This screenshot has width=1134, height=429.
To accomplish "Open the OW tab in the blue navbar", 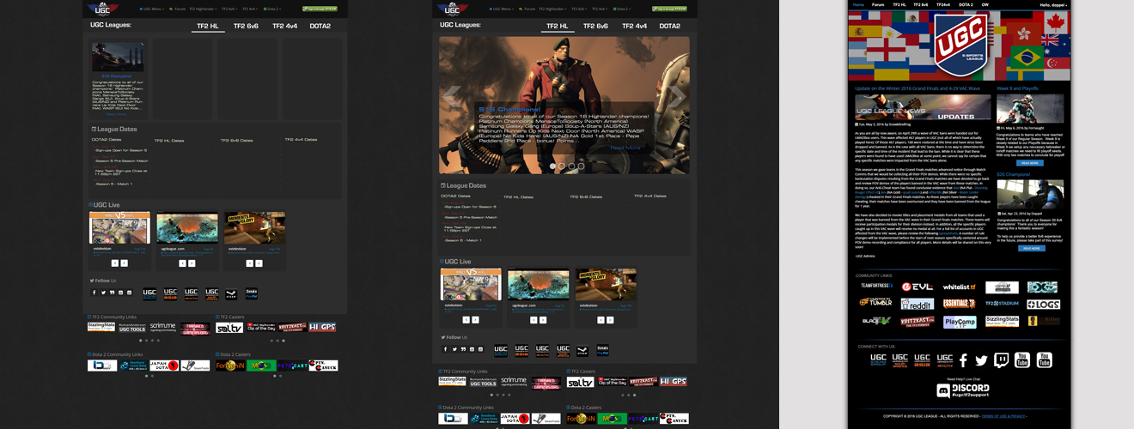I will [985, 4].
